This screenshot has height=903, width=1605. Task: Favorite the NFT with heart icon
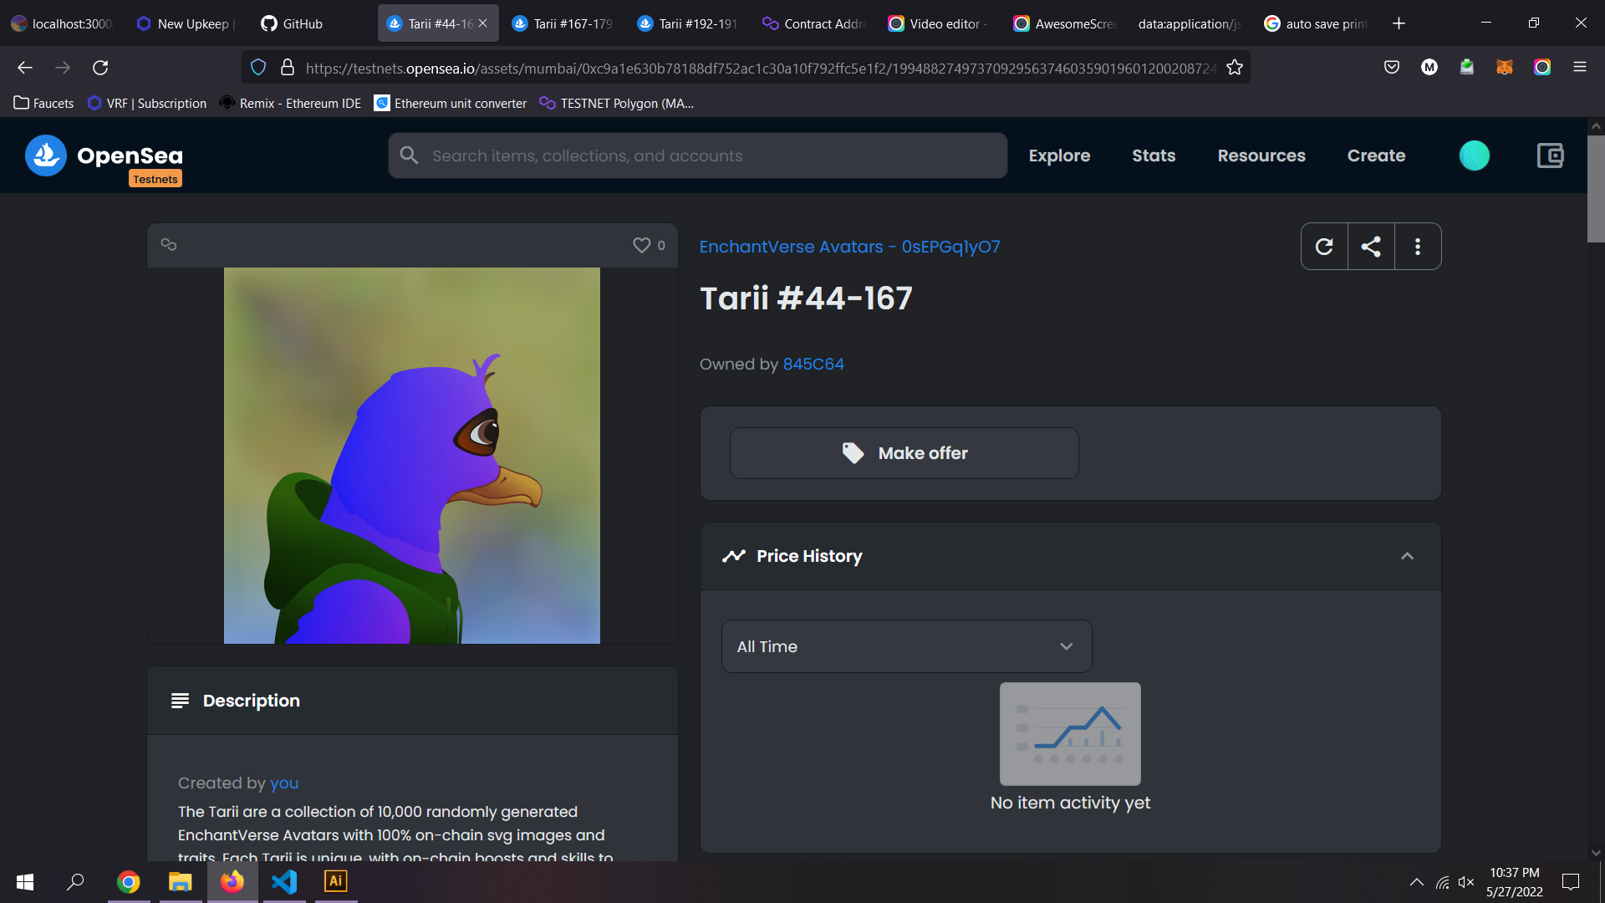pyautogui.click(x=641, y=245)
